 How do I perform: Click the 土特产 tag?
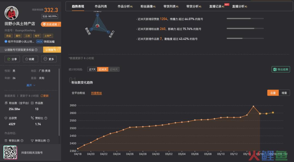pos(48,36)
